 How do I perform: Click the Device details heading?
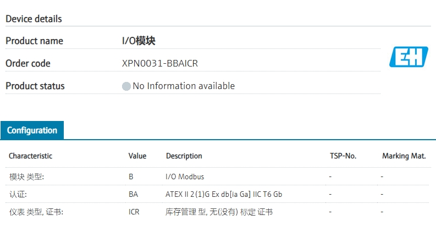34,19
